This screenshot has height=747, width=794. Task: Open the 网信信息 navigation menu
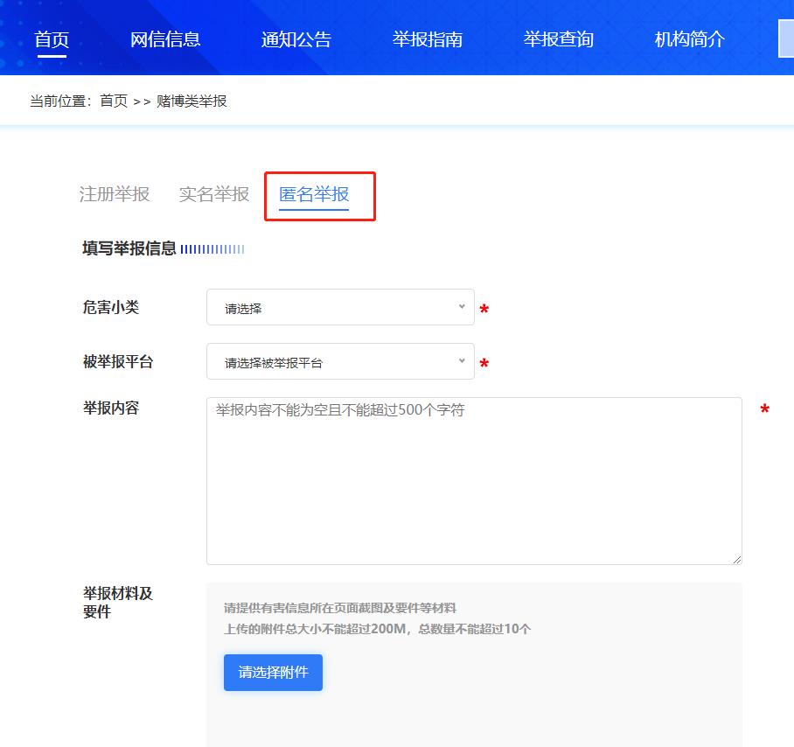coord(166,38)
